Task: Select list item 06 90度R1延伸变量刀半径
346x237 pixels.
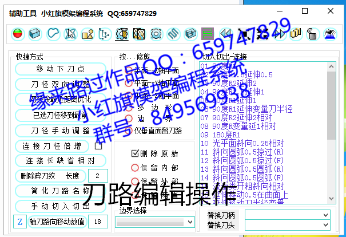Action: 246,109
